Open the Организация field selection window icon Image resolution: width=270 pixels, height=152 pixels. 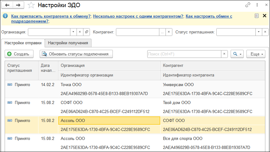86,32
